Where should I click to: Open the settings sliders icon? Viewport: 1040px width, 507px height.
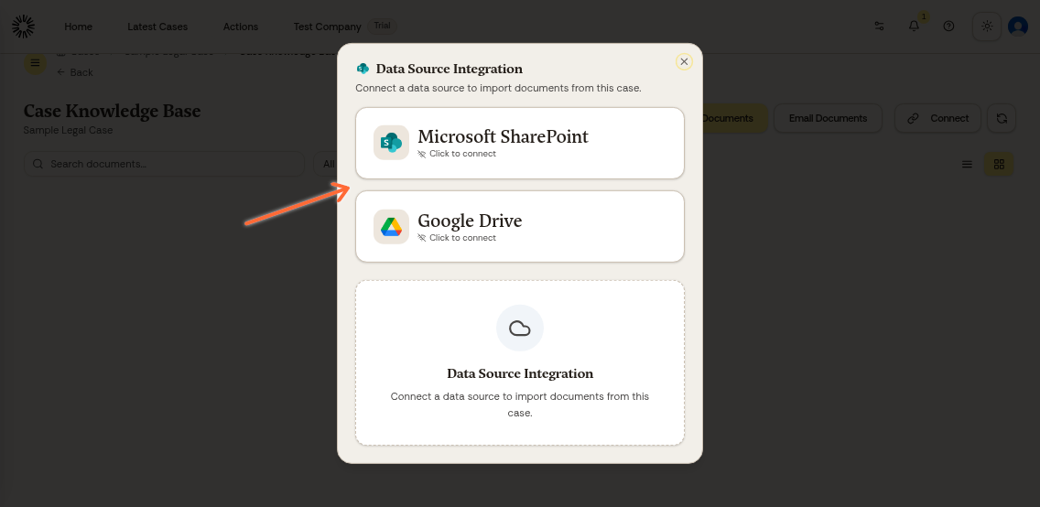click(880, 27)
